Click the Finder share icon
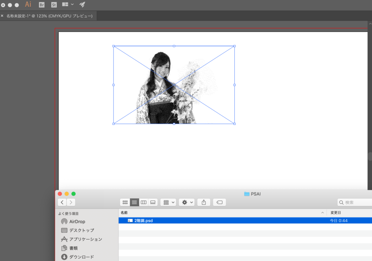 [203, 202]
